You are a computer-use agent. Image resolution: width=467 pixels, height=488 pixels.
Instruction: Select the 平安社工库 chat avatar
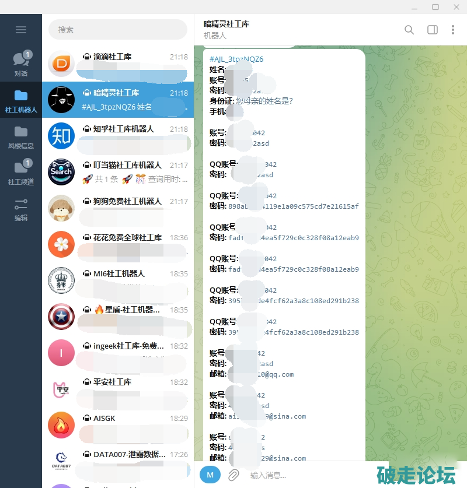(x=61, y=389)
